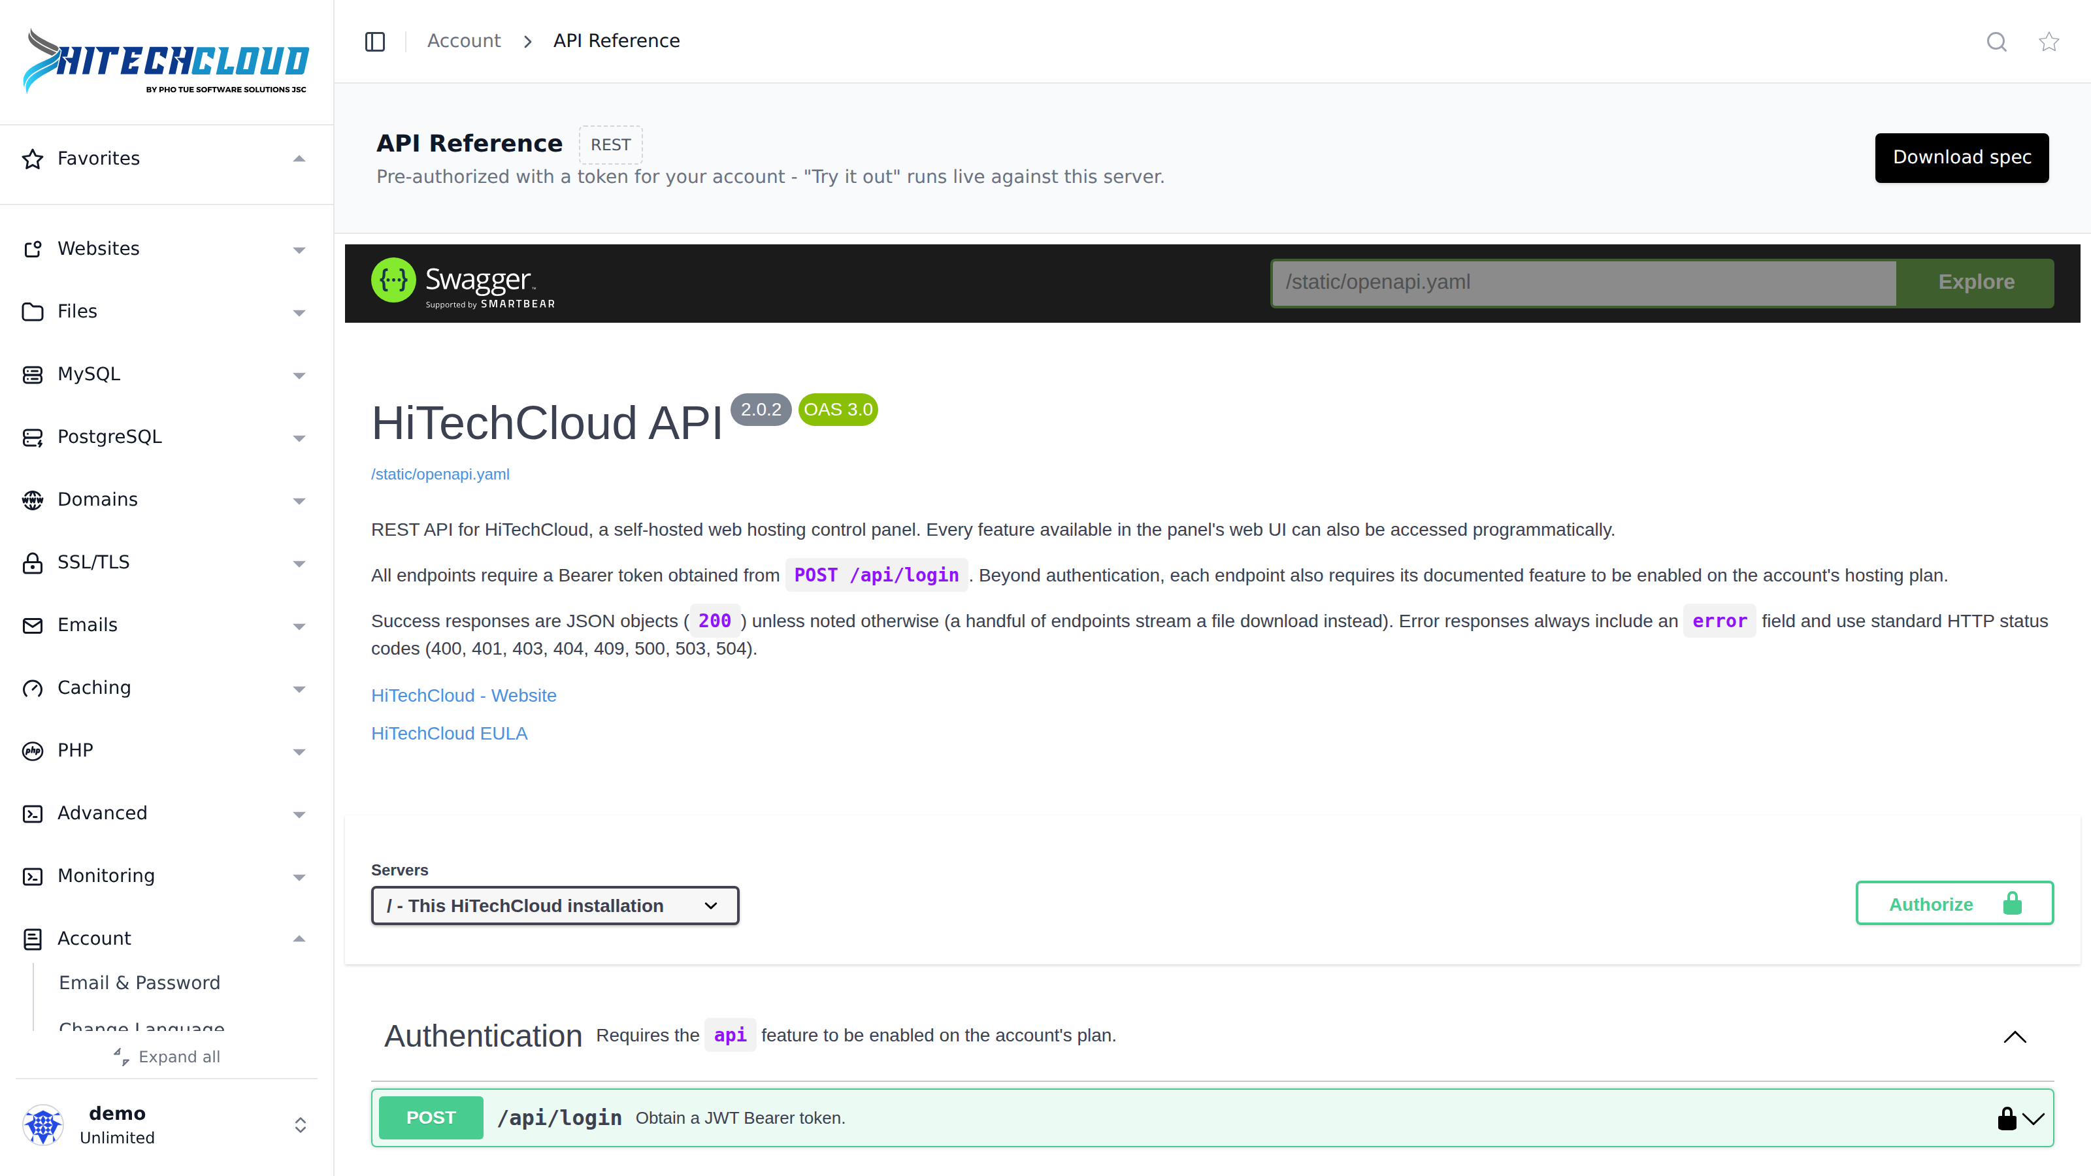This screenshot has width=2091, height=1176.
Task: Open the demo account switcher
Action: coord(301,1125)
